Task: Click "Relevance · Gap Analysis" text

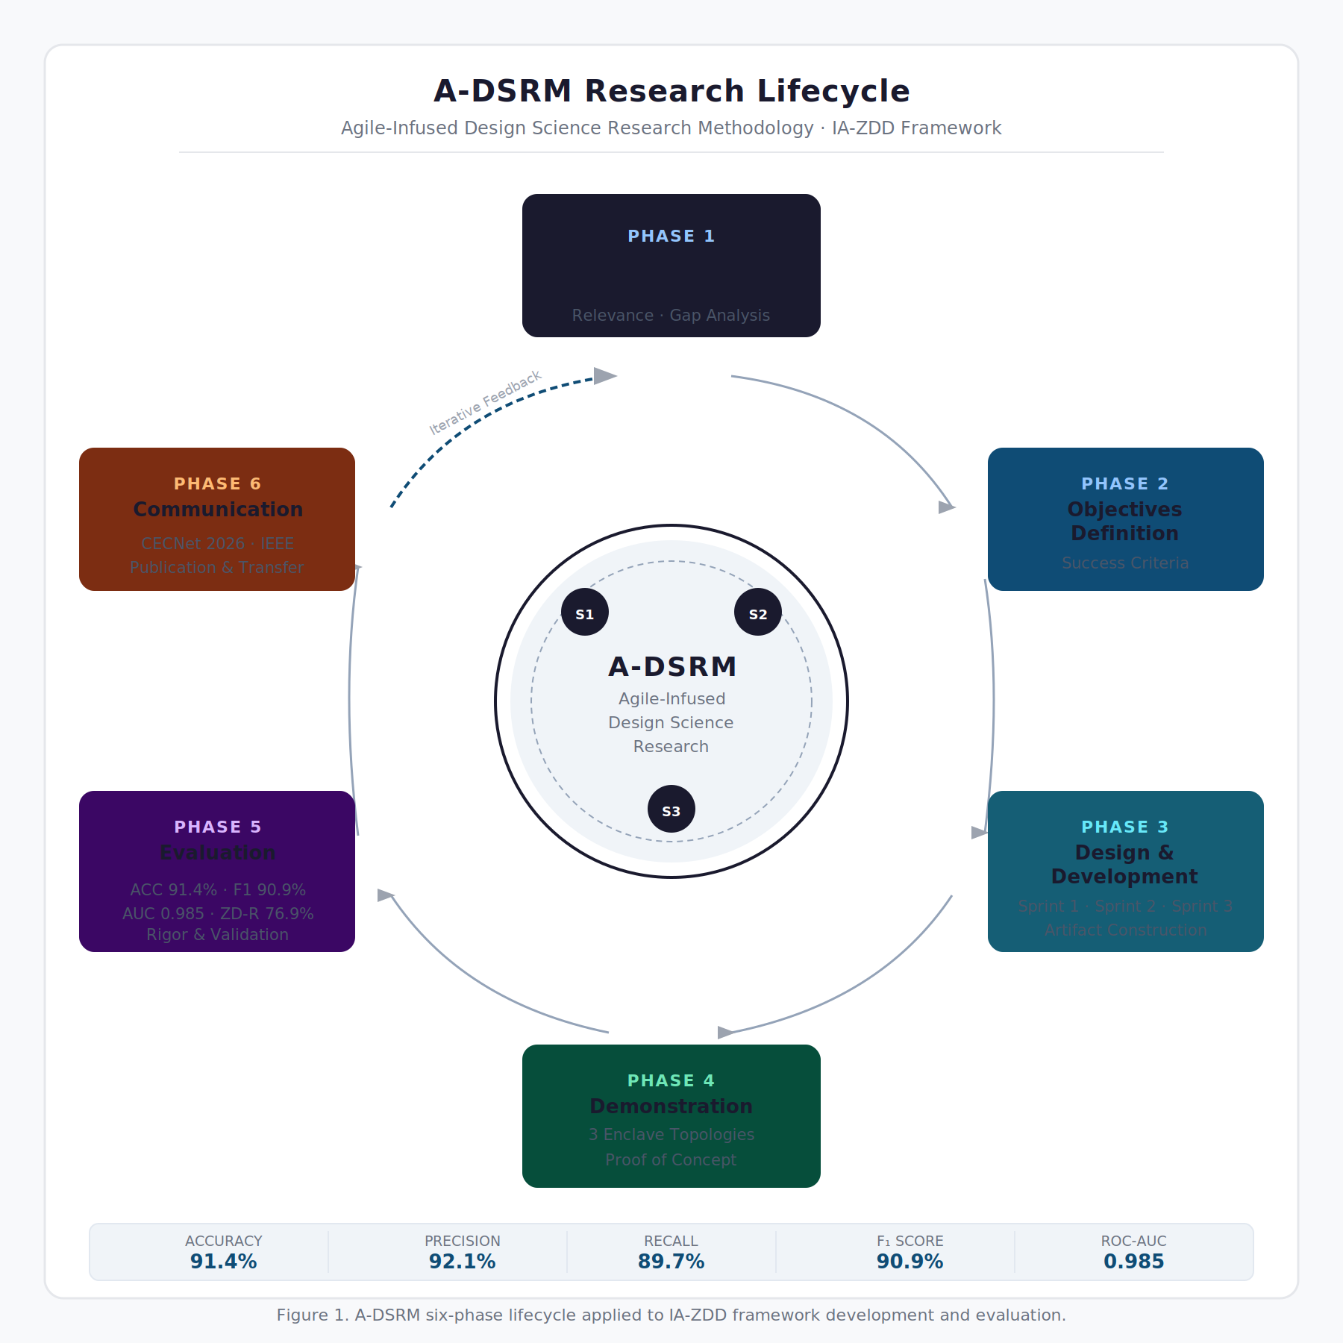Action: click(x=671, y=316)
